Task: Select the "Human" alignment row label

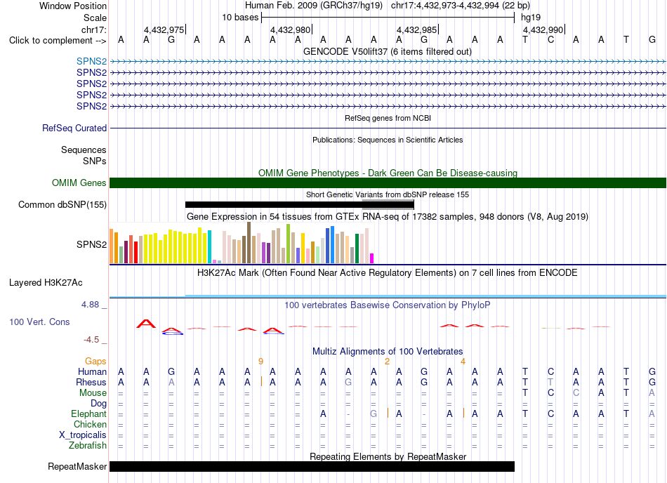Action: click(x=92, y=371)
